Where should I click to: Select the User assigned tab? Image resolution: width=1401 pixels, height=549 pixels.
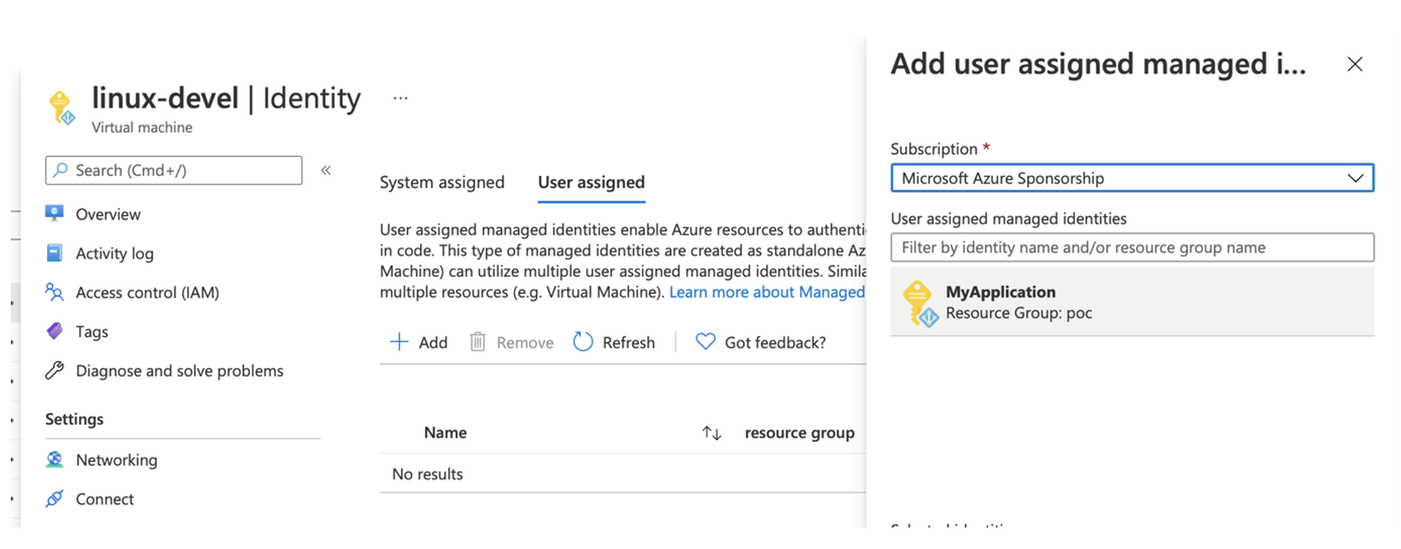pos(591,182)
